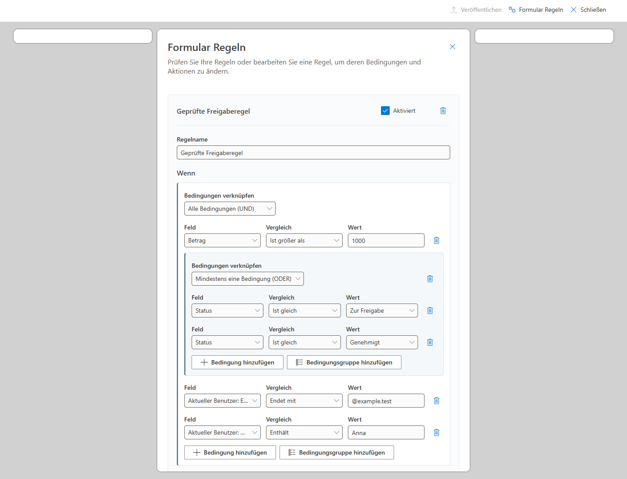
Task: Click Bedingung hinzufügen inside the ODER group
Action: [x=237, y=362]
